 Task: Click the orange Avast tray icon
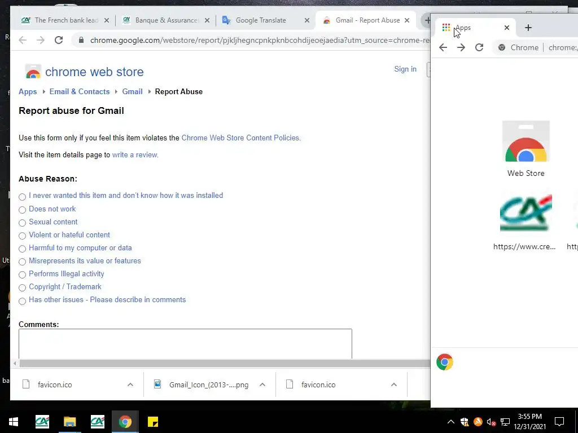point(478,422)
